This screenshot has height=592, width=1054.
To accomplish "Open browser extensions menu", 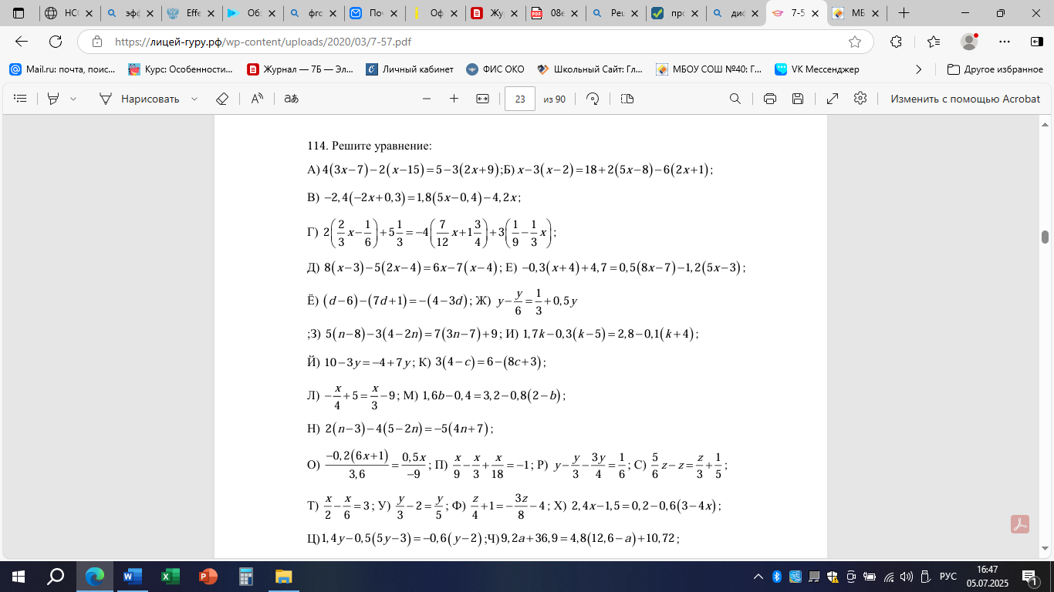I will pos(896,42).
